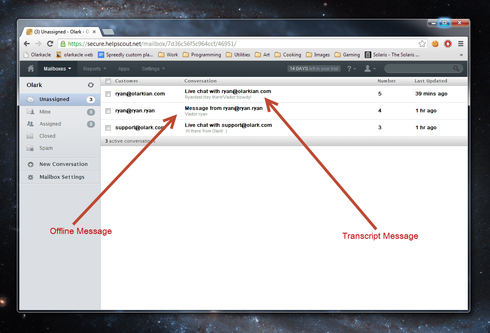
Task: Open the Chrome hamburger menu
Action: (461, 44)
